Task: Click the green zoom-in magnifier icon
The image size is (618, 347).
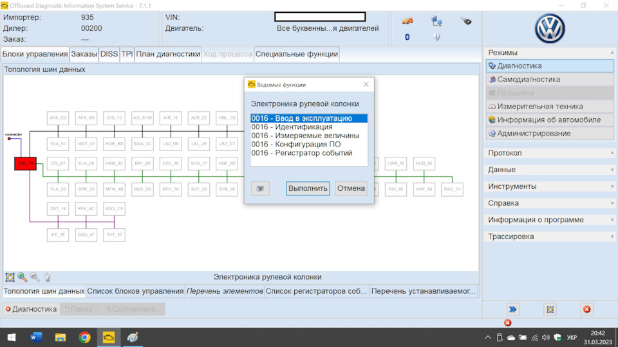Action: (22, 277)
